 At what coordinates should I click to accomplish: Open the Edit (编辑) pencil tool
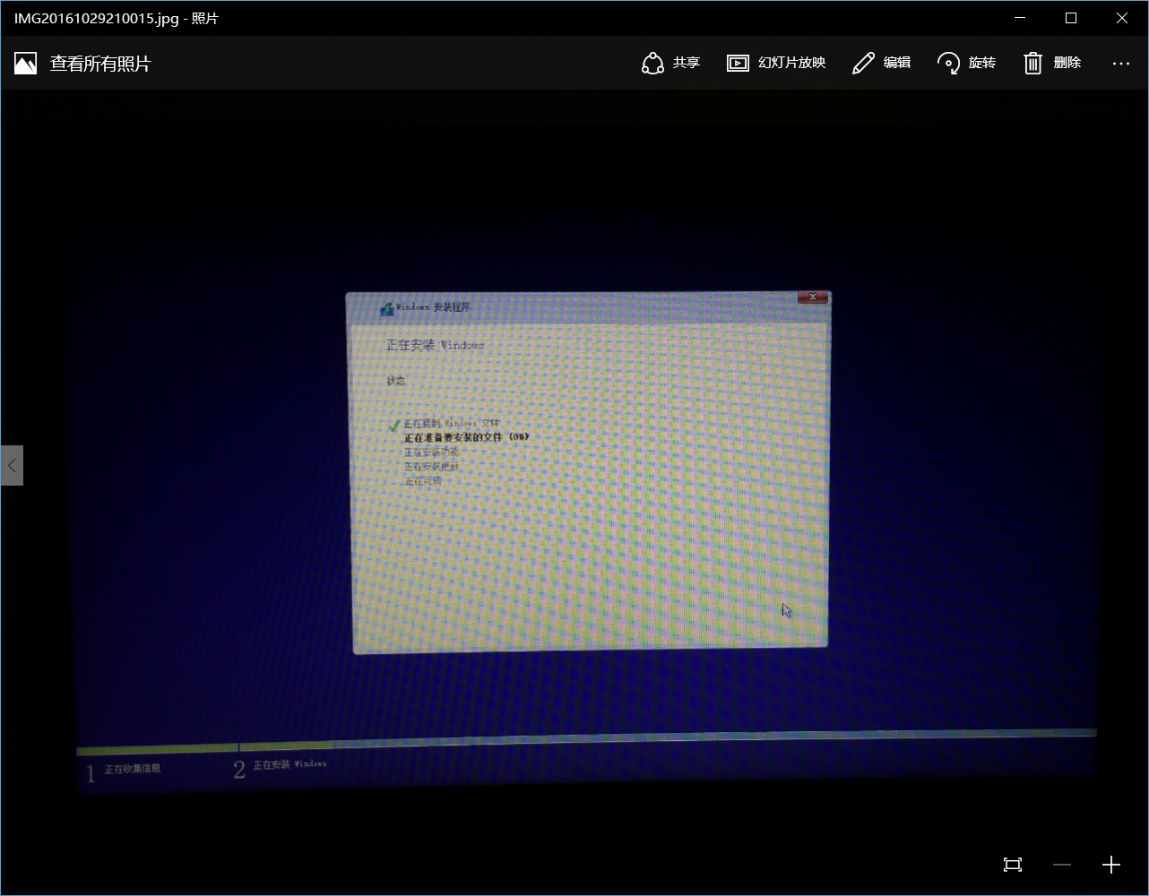881,63
